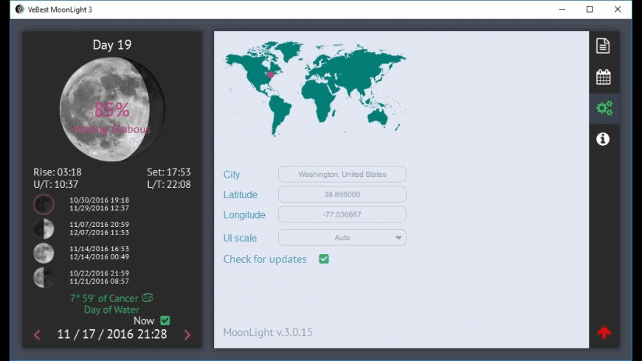Click the date 12/07/2016 11:53
The height and width of the screenshot is (361, 642).
[x=99, y=233]
